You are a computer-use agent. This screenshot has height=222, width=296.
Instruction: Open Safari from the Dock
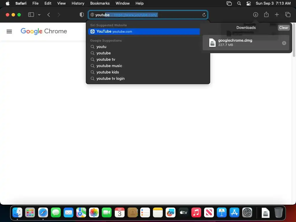(43, 212)
